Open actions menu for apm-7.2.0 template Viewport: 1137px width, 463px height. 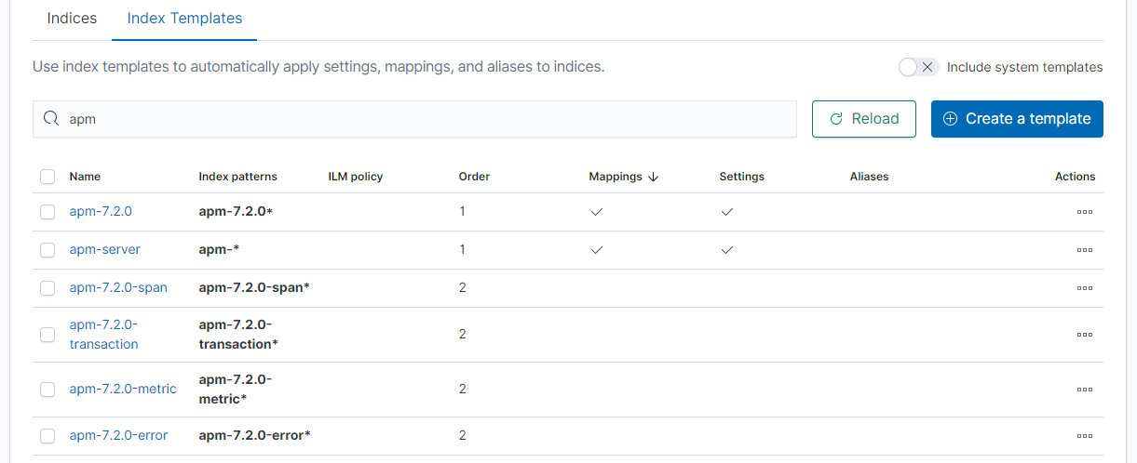tap(1084, 212)
